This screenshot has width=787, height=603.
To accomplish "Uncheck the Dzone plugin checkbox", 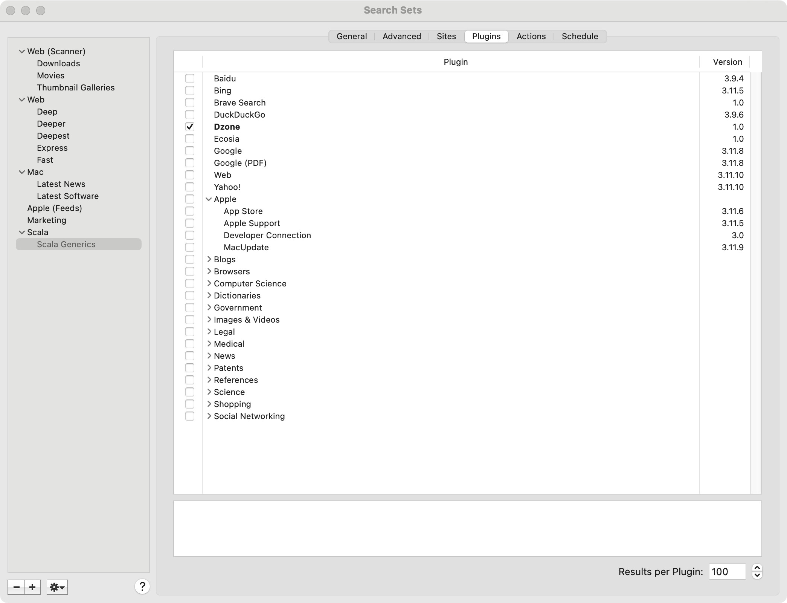I will 190,127.
